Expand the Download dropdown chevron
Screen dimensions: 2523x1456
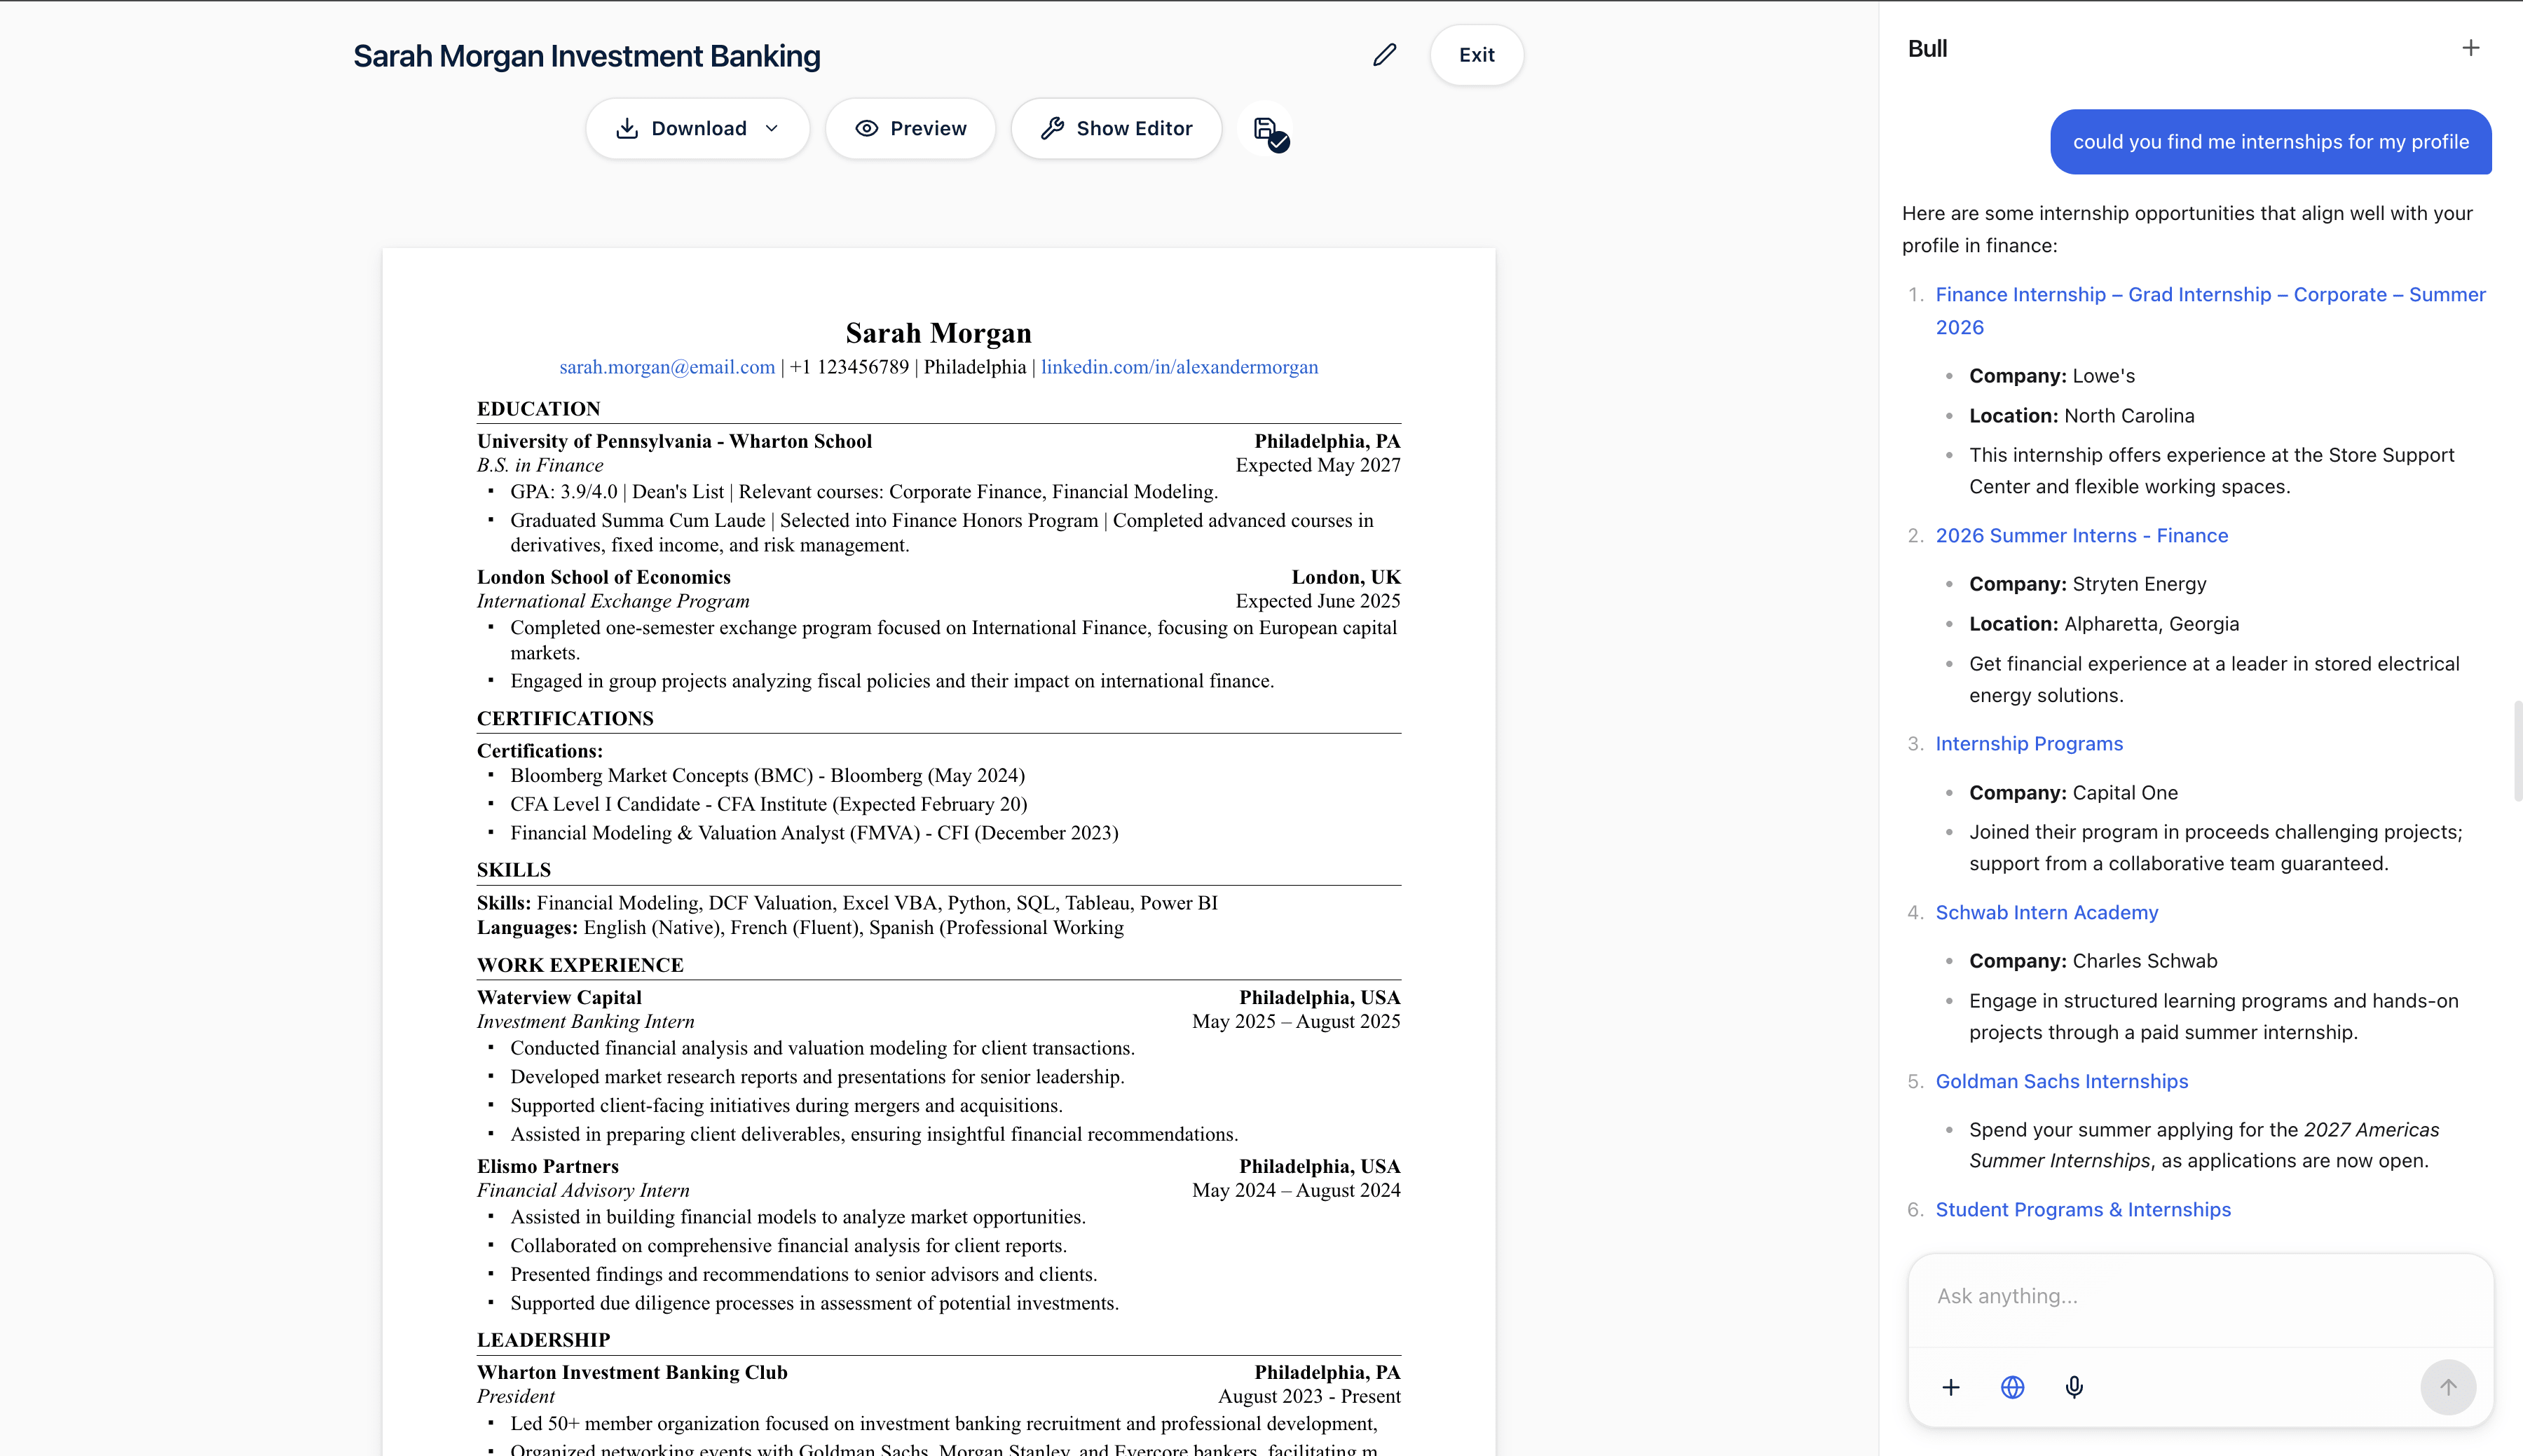[x=772, y=128]
